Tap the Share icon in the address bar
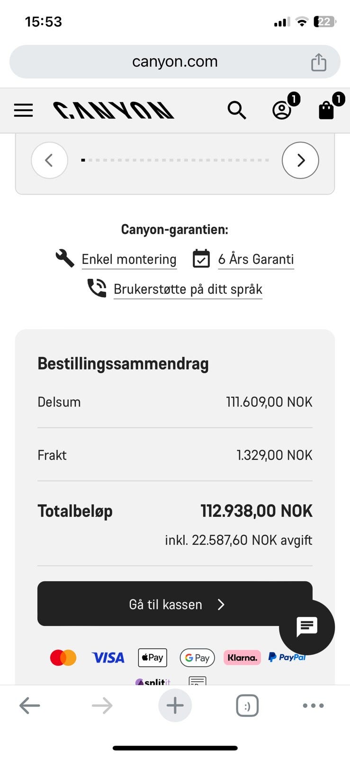Screen dimensions: 350x758 319,62
